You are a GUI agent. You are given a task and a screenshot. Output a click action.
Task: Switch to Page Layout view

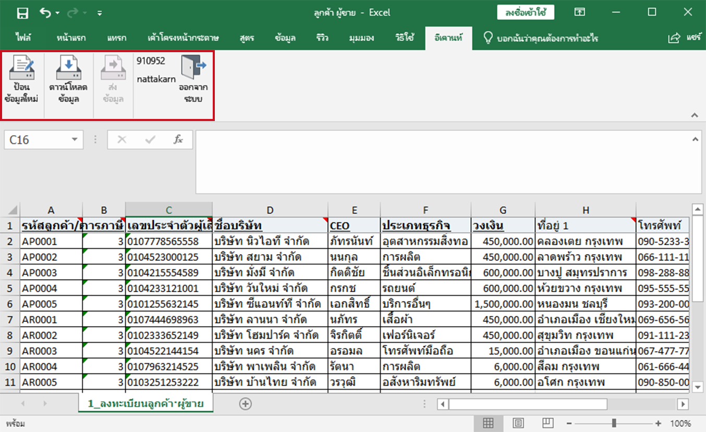[x=518, y=423]
